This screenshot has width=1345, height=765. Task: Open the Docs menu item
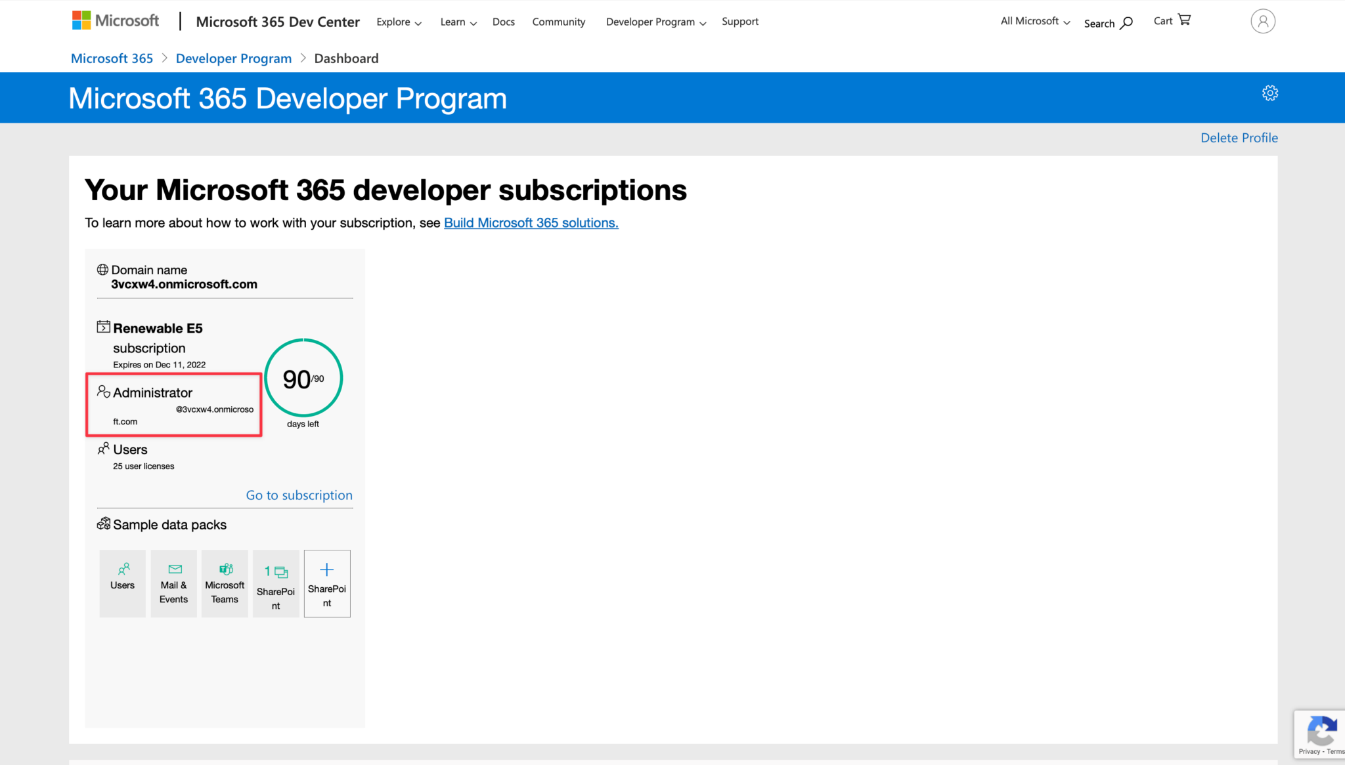click(x=504, y=22)
